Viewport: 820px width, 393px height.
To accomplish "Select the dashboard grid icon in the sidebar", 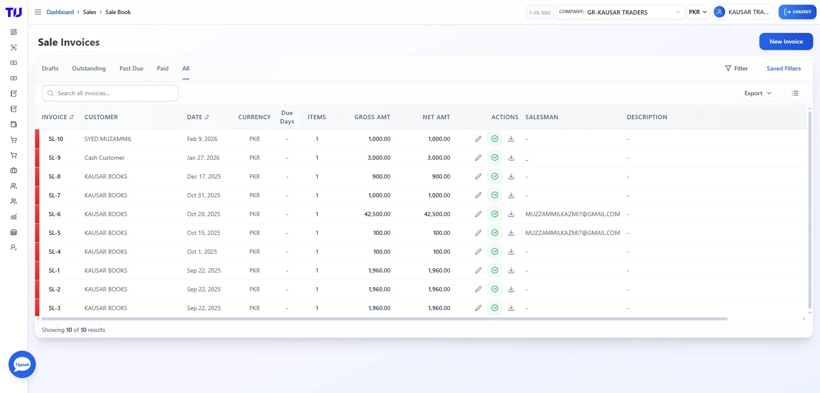I will coord(14,32).
